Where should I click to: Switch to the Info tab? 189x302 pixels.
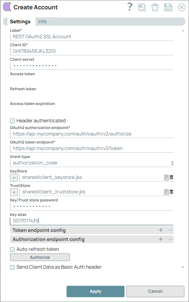point(42,21)
